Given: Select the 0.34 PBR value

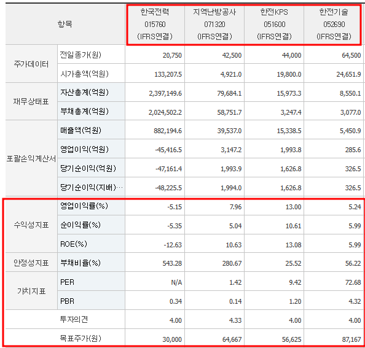Looking at the screenshot, I should 176,301.
